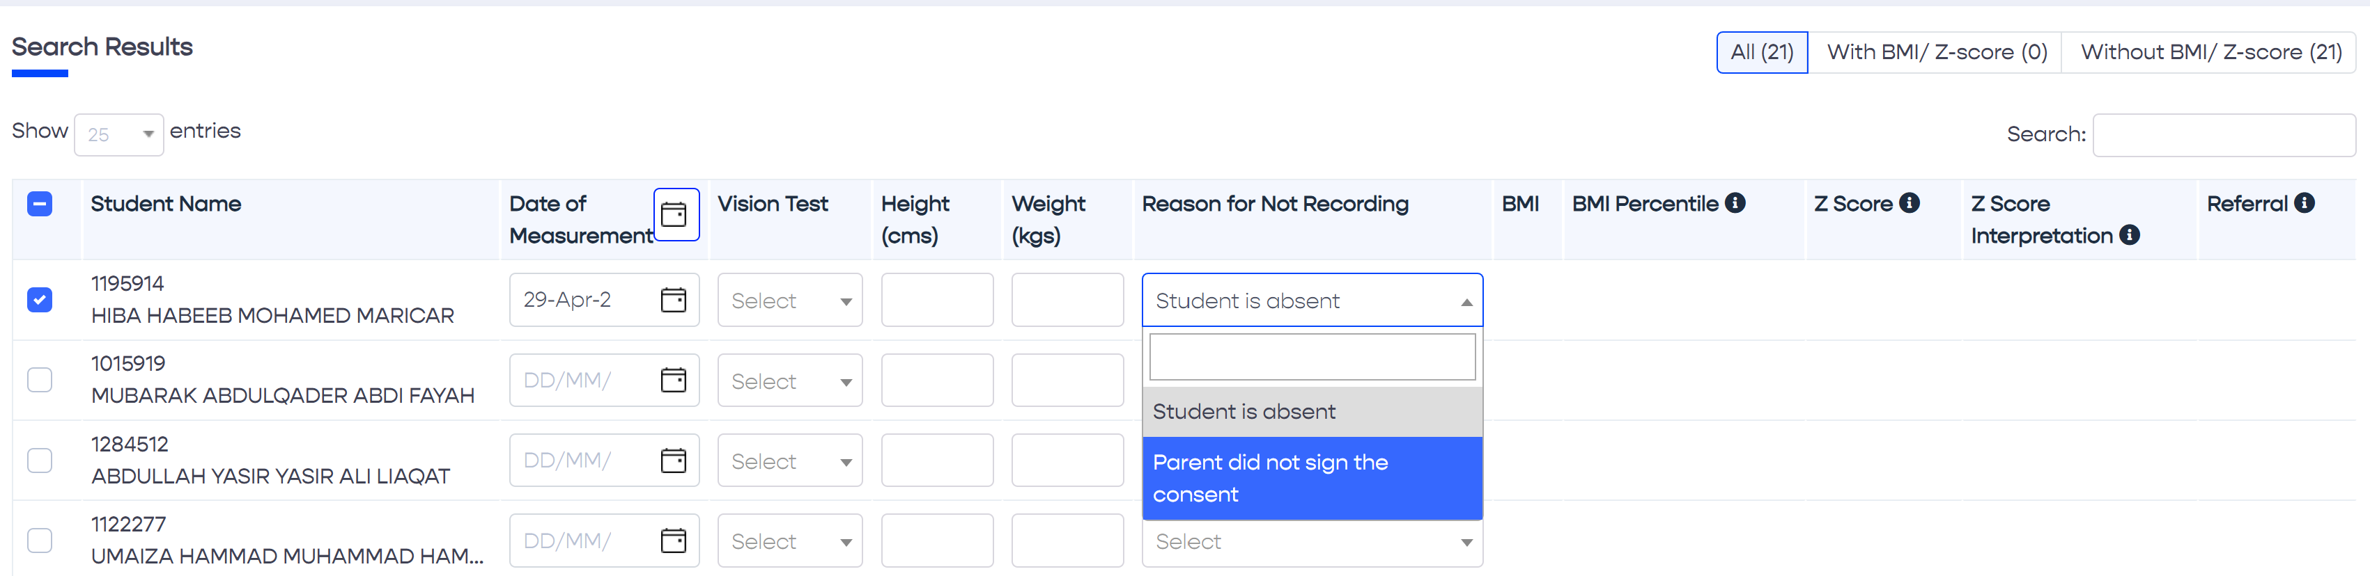Open calendar picker for Hiba Habeeb's date
This screenshot has height=576, width=2370.
coord(674,300)
